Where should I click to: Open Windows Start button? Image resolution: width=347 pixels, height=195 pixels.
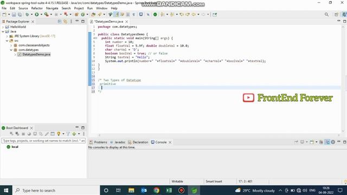click(x=6, y=190)
